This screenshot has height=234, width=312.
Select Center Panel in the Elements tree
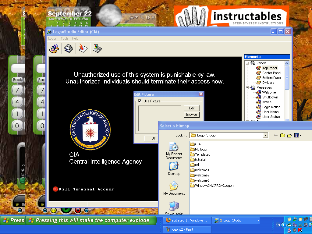click(x=271, y=73)
